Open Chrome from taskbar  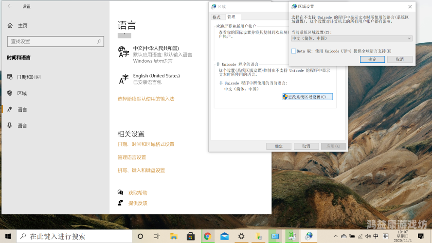(x=207, y=236)
